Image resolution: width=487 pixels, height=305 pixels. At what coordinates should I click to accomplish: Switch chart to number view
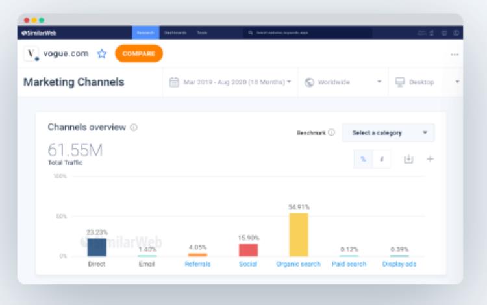click(x=381, y=159)
